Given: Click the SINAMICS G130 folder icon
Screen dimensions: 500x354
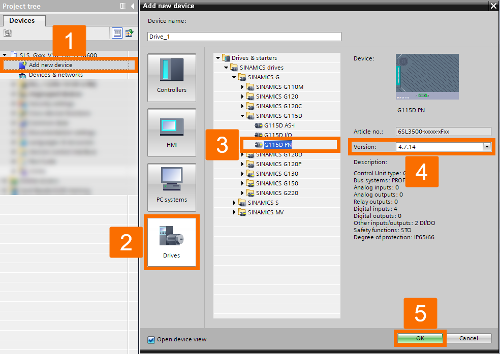Looking at the screenshot, I should pos(251,174).
